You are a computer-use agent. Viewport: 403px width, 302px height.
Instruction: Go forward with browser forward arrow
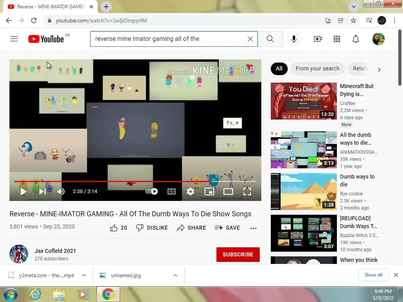coord(21,20)
